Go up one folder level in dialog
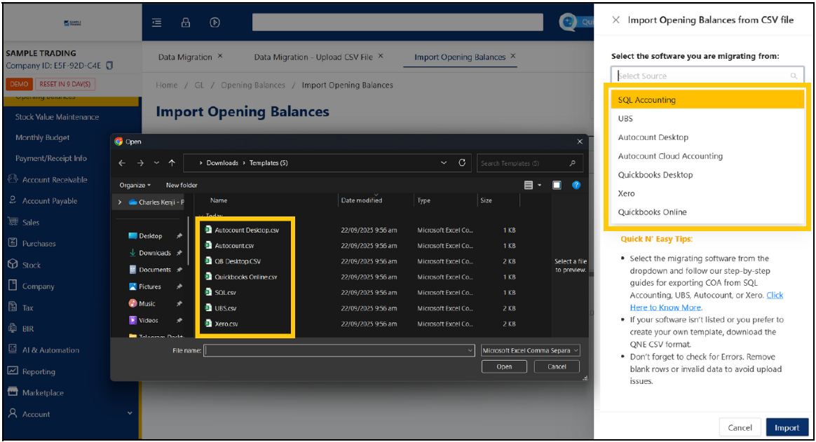This screenshot has height=442, width=816. pos(172,163)
